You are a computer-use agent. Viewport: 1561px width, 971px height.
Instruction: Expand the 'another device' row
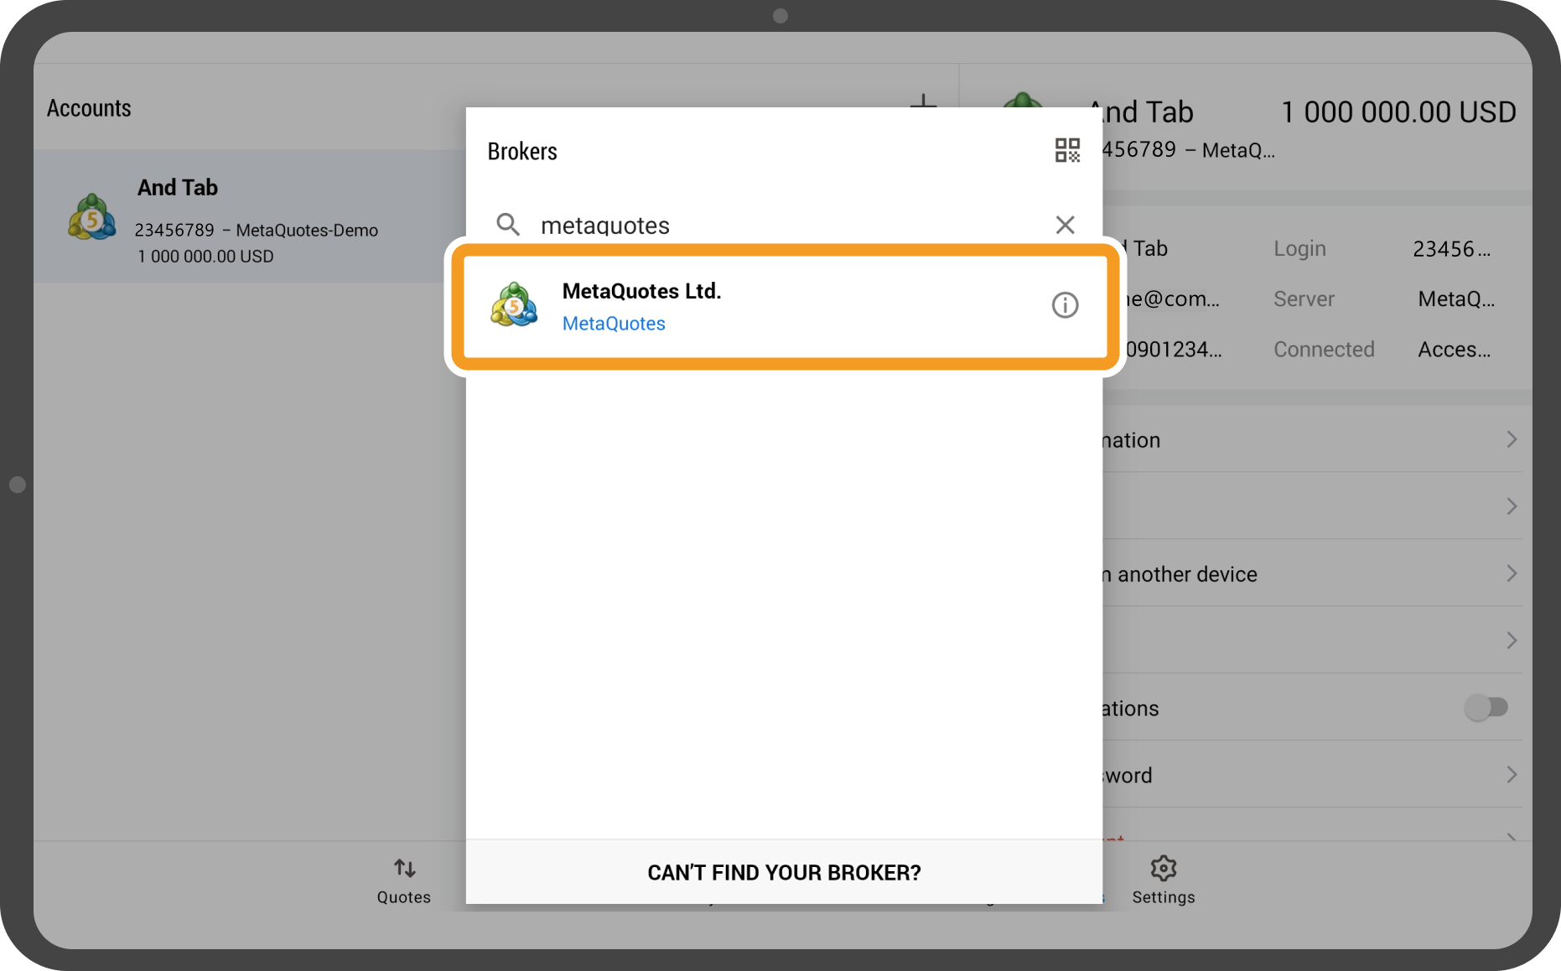coord(1312,574)
